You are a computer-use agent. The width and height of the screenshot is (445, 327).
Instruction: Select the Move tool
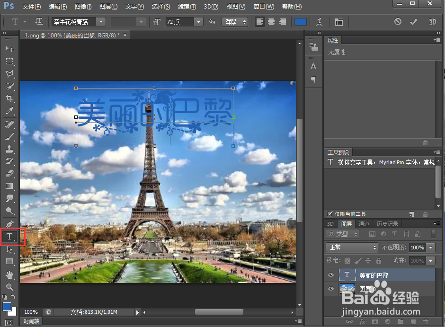pyautogui.click(x=9, y=49)
